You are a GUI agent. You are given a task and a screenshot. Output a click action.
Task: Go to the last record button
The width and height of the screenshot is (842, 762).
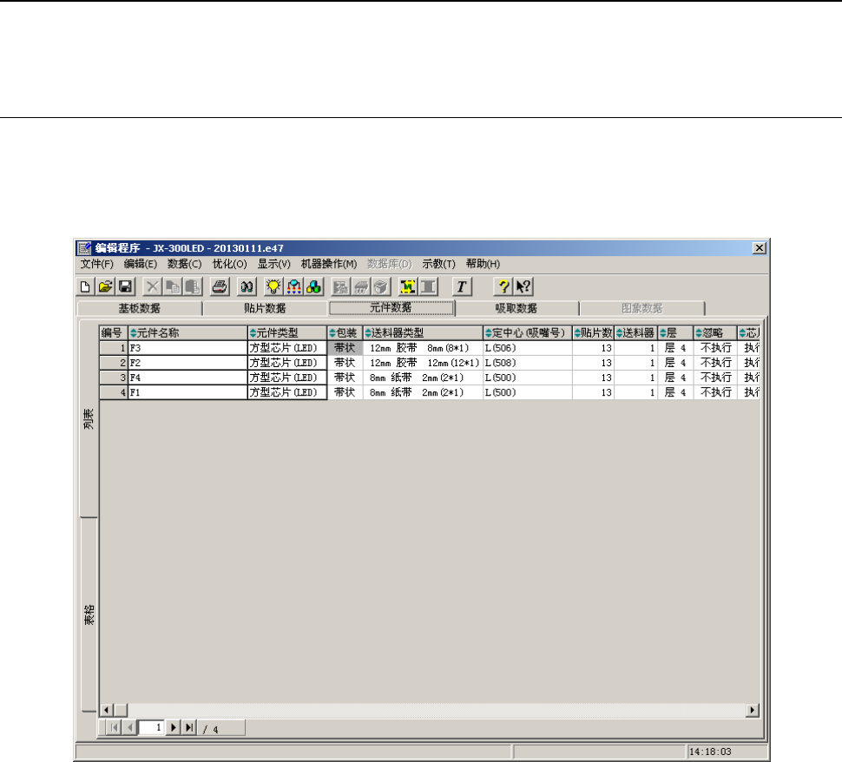coord(189,727)
